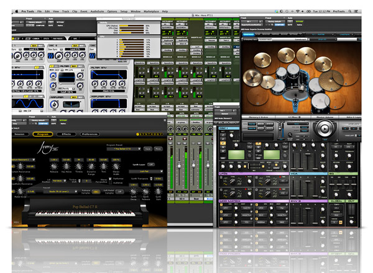373x273 pixels.
Task: Open the File menu
Action: 39,11
